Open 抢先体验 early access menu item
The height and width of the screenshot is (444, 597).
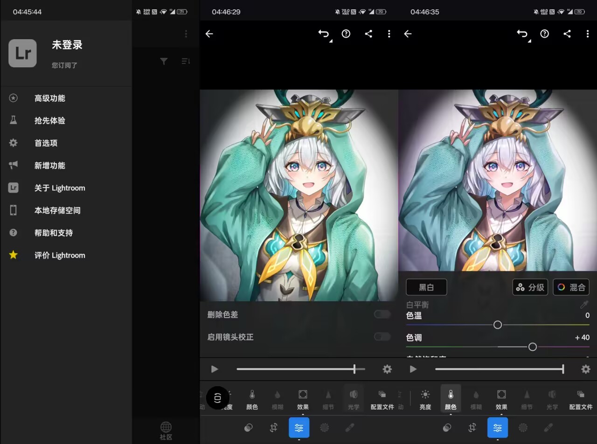coord(66,121)
